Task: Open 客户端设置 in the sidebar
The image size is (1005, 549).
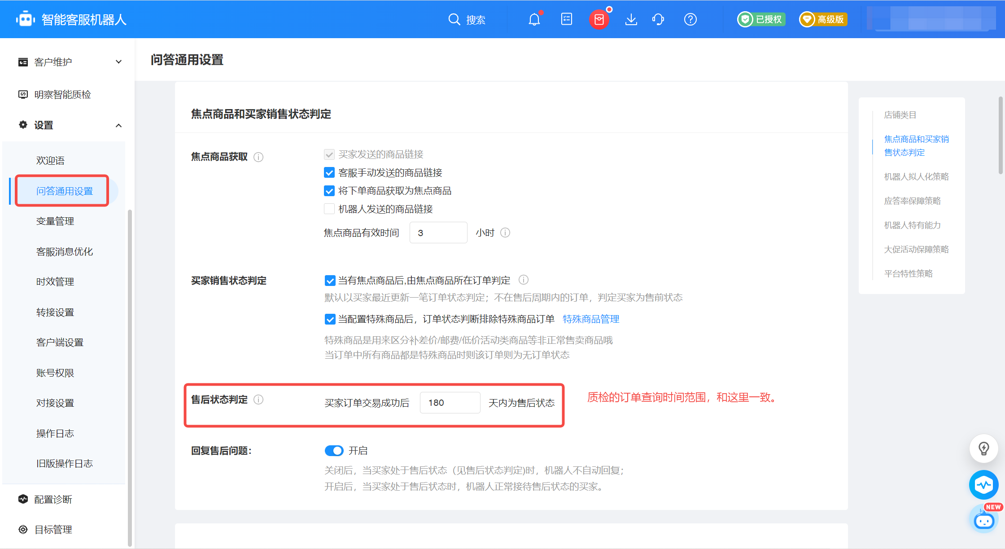Action: pyautogui.click(x=60, y=343)
